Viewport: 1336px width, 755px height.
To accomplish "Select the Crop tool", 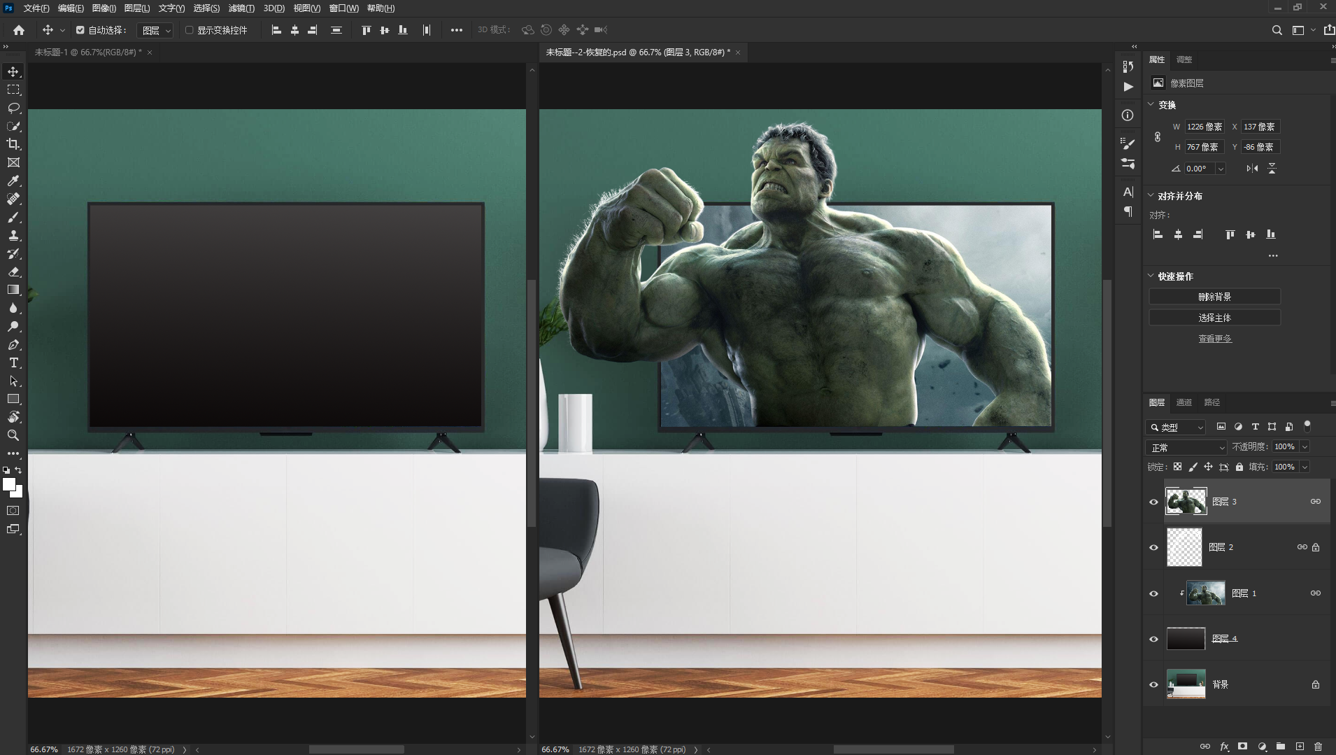I will 13,144.
